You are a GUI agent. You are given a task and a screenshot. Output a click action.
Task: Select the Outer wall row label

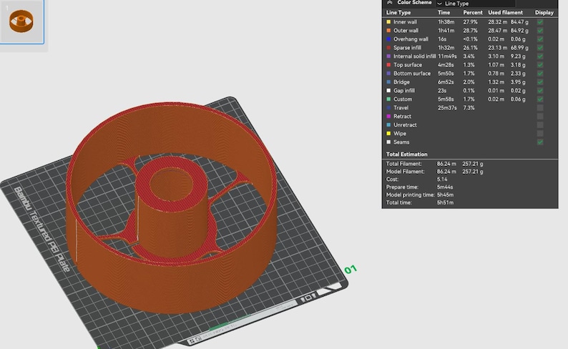tap(406, 31)
